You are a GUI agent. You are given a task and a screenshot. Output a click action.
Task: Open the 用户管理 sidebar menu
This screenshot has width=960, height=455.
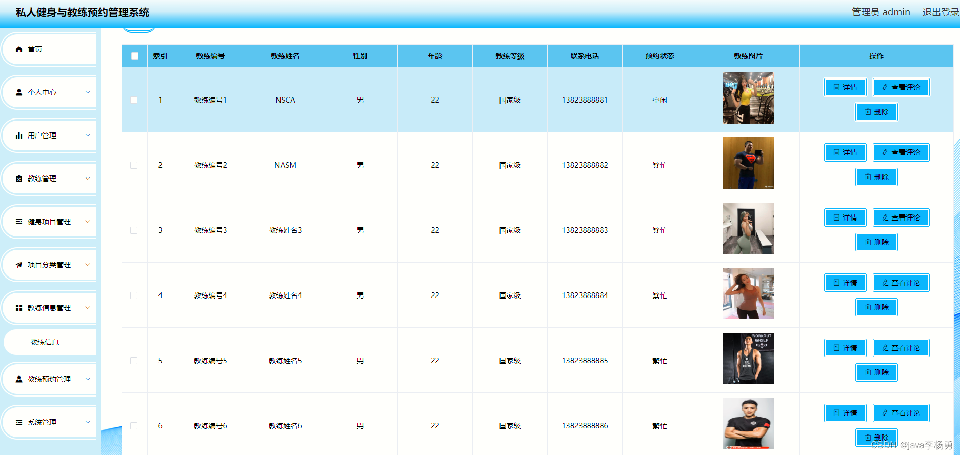point(49,135)
